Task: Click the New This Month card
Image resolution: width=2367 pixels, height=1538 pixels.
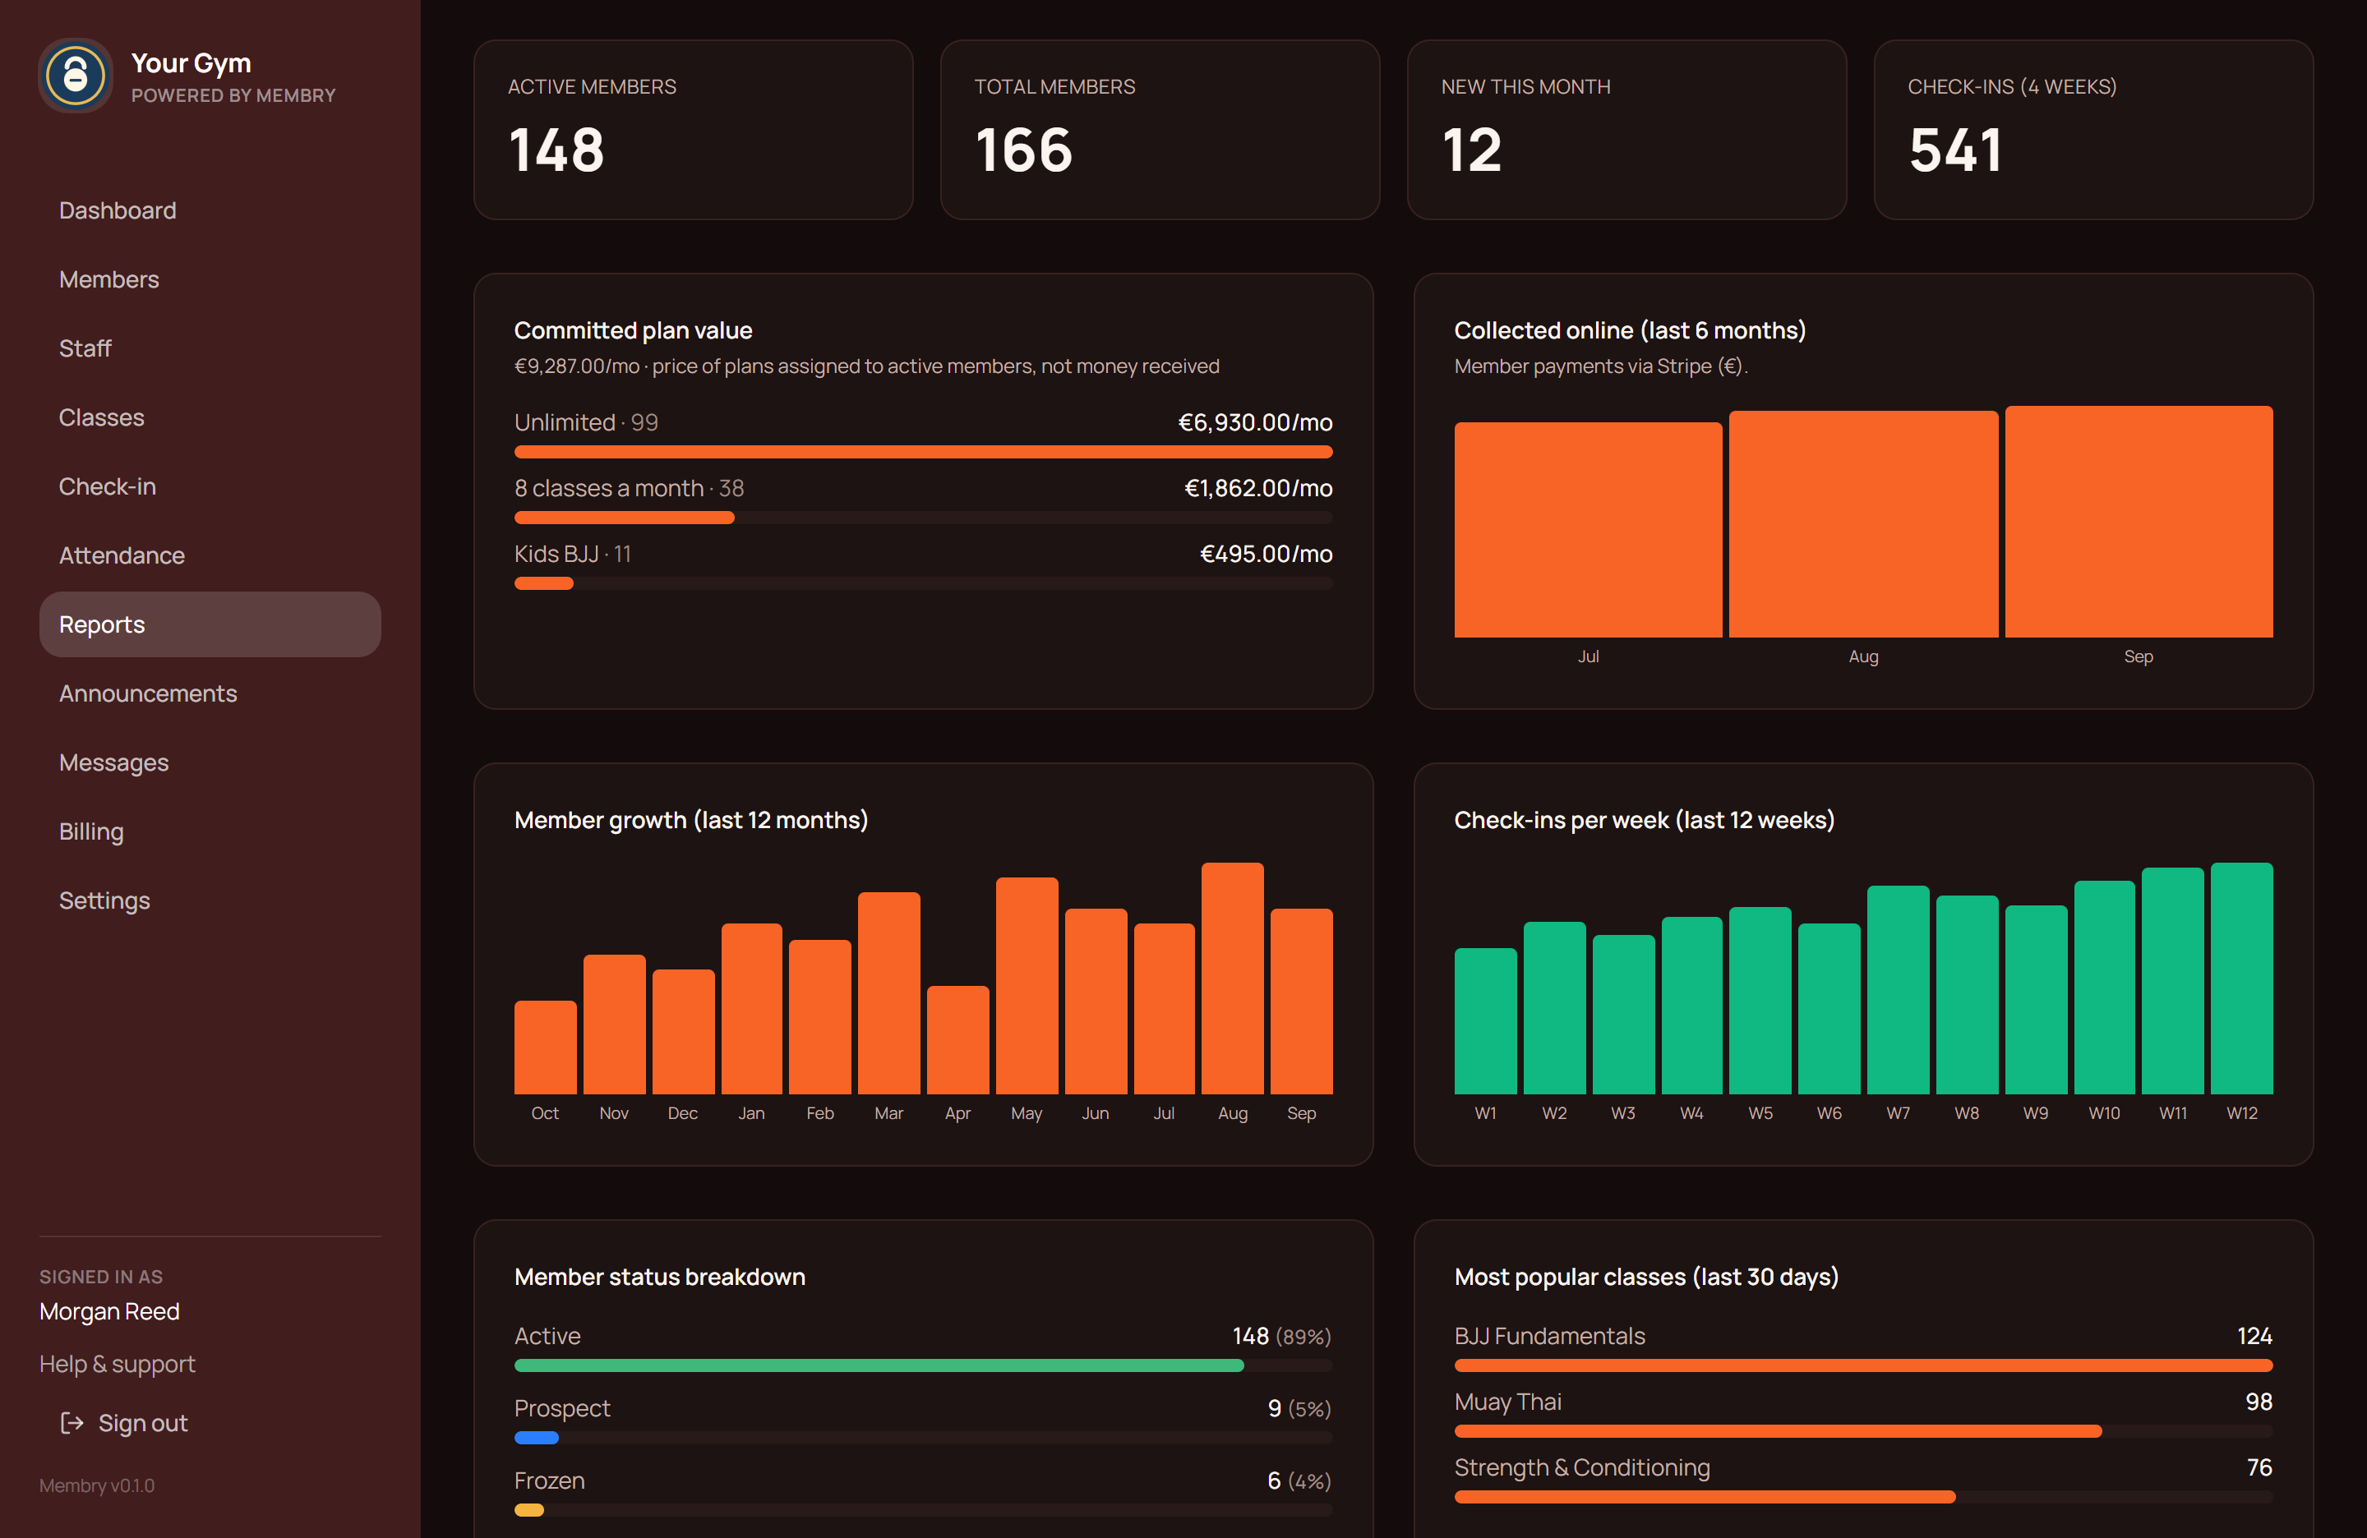Action: click(1626, 129)
